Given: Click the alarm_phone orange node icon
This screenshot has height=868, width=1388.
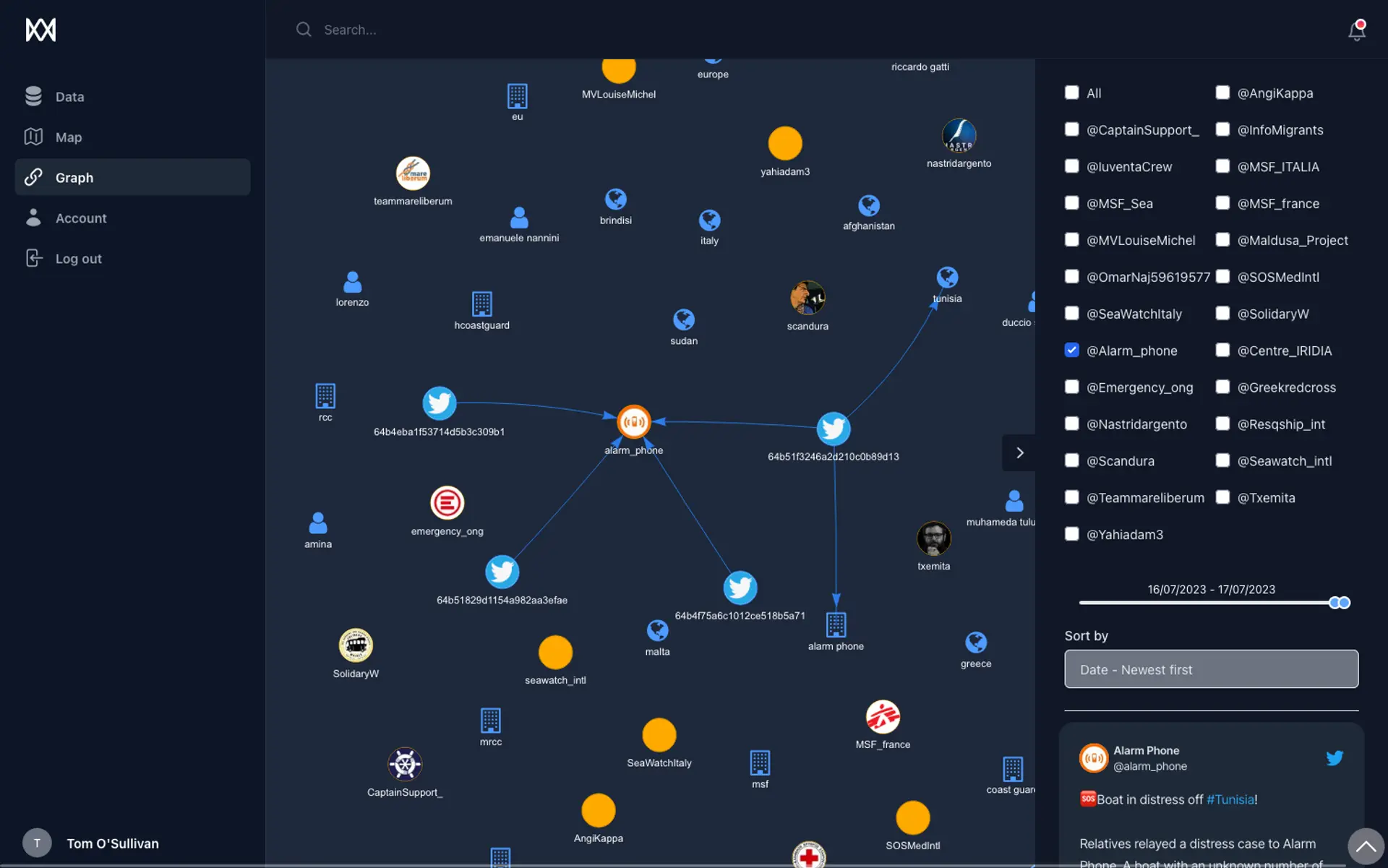Looking at the screenshot, I should 633,422.
